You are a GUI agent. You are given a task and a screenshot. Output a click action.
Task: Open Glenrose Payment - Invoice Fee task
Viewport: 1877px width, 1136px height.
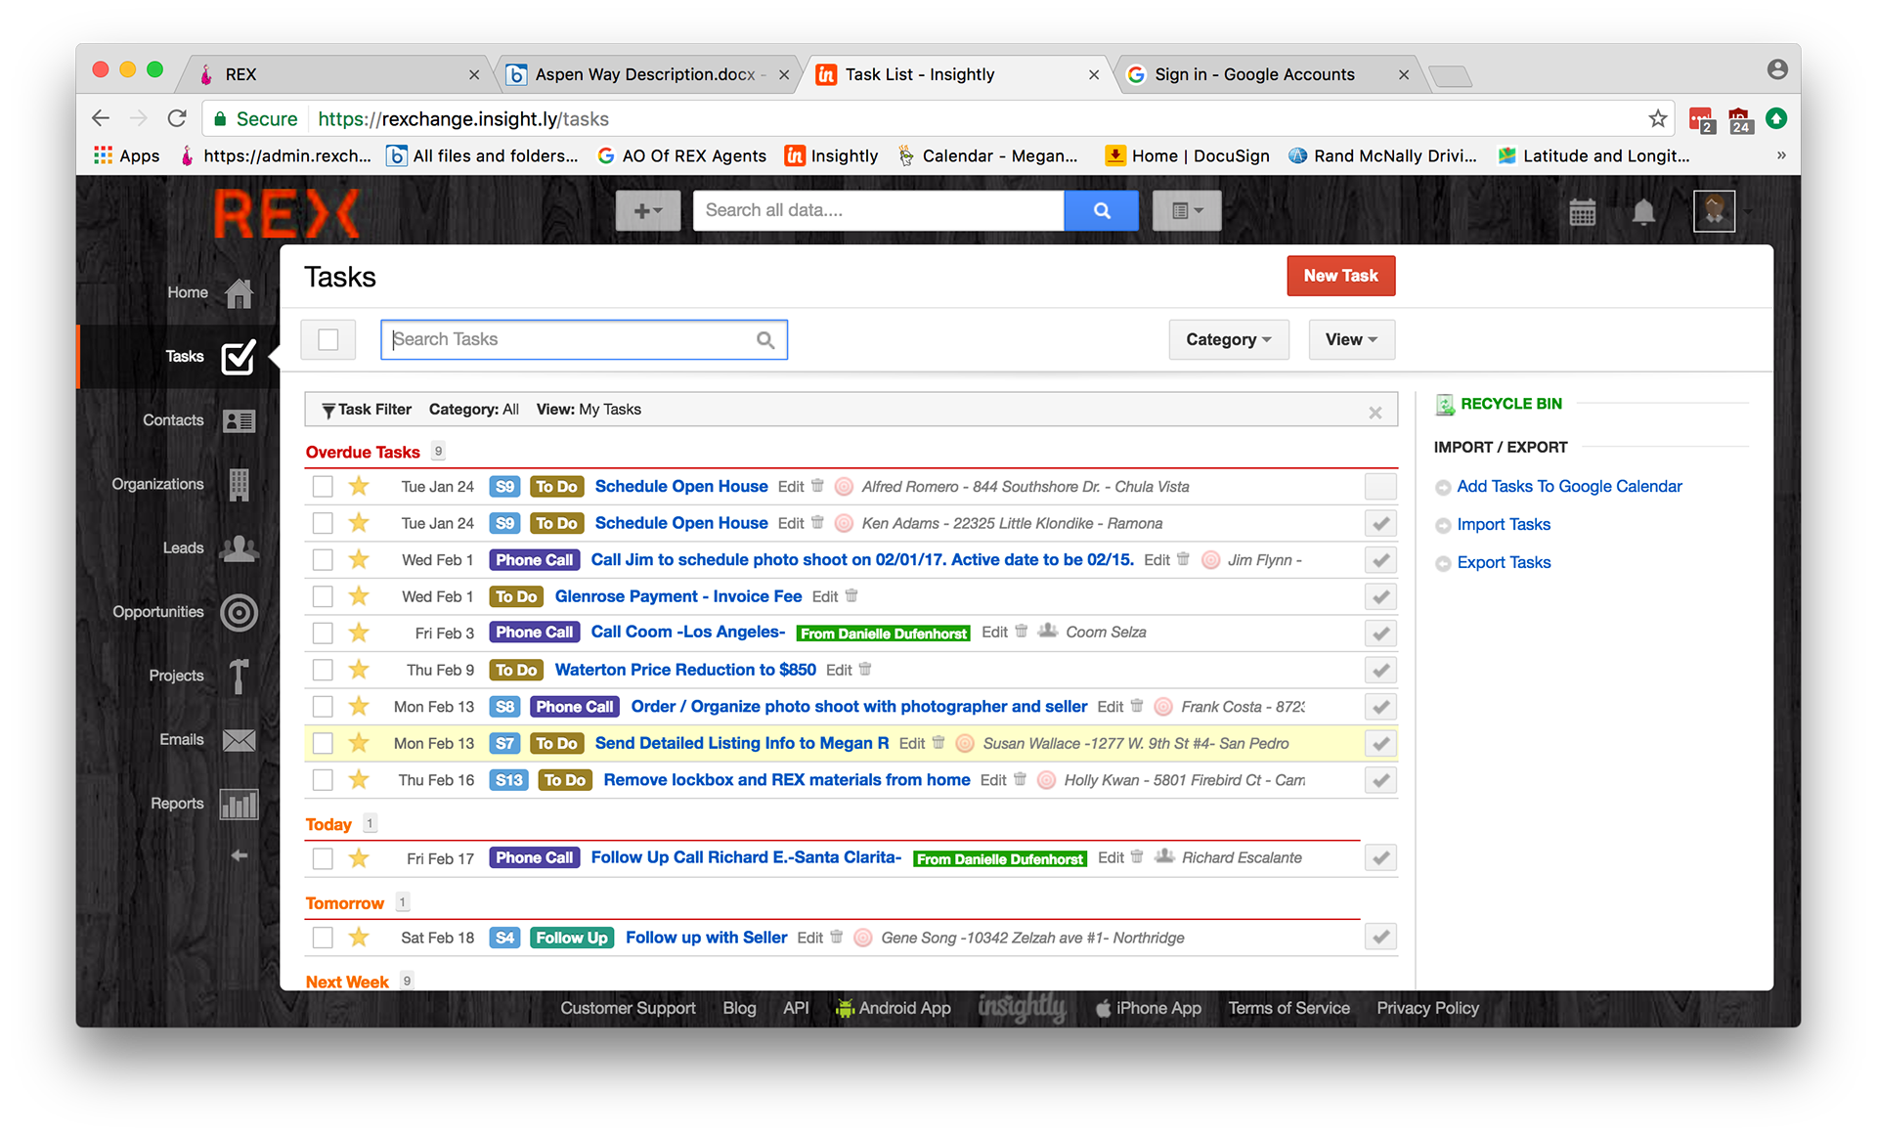(x=678, y=596)
